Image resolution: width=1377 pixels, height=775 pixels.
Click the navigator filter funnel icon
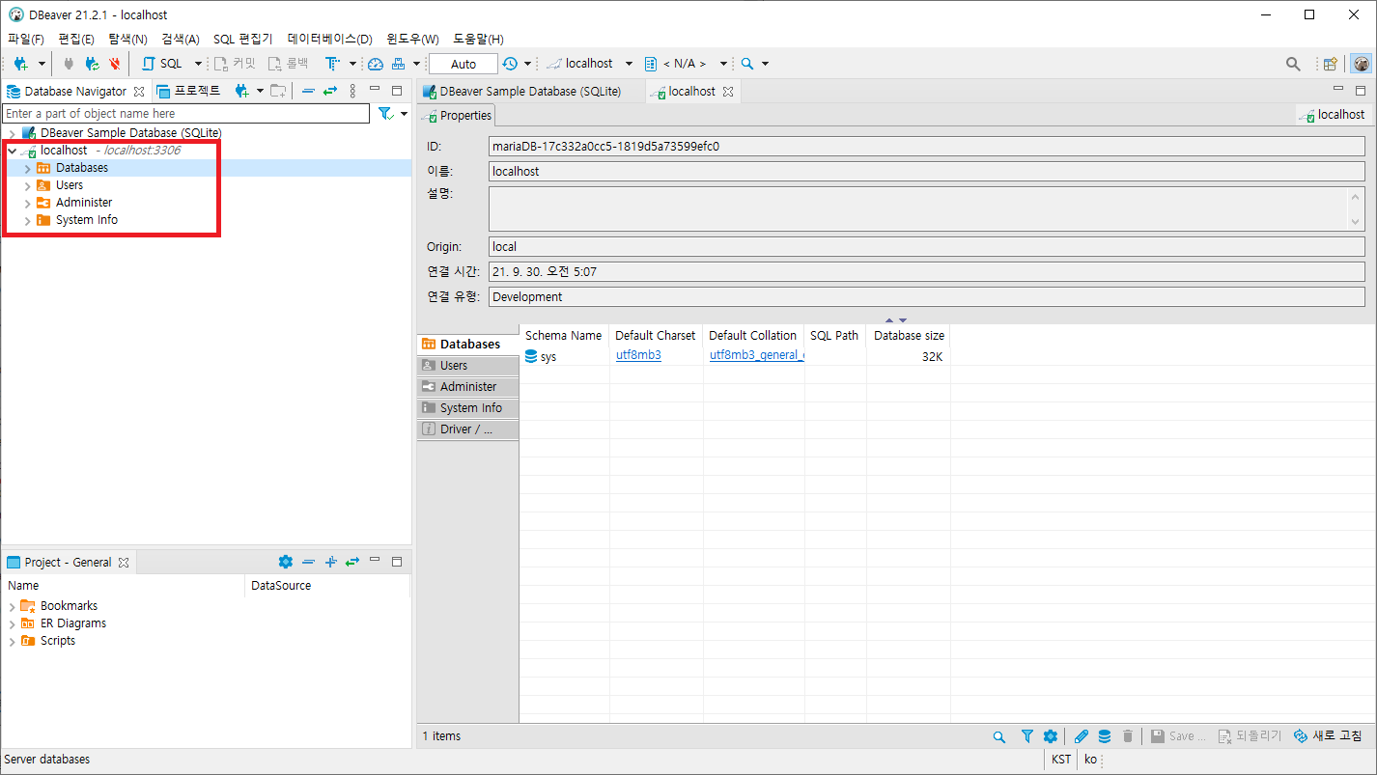[x=386, y=114]
